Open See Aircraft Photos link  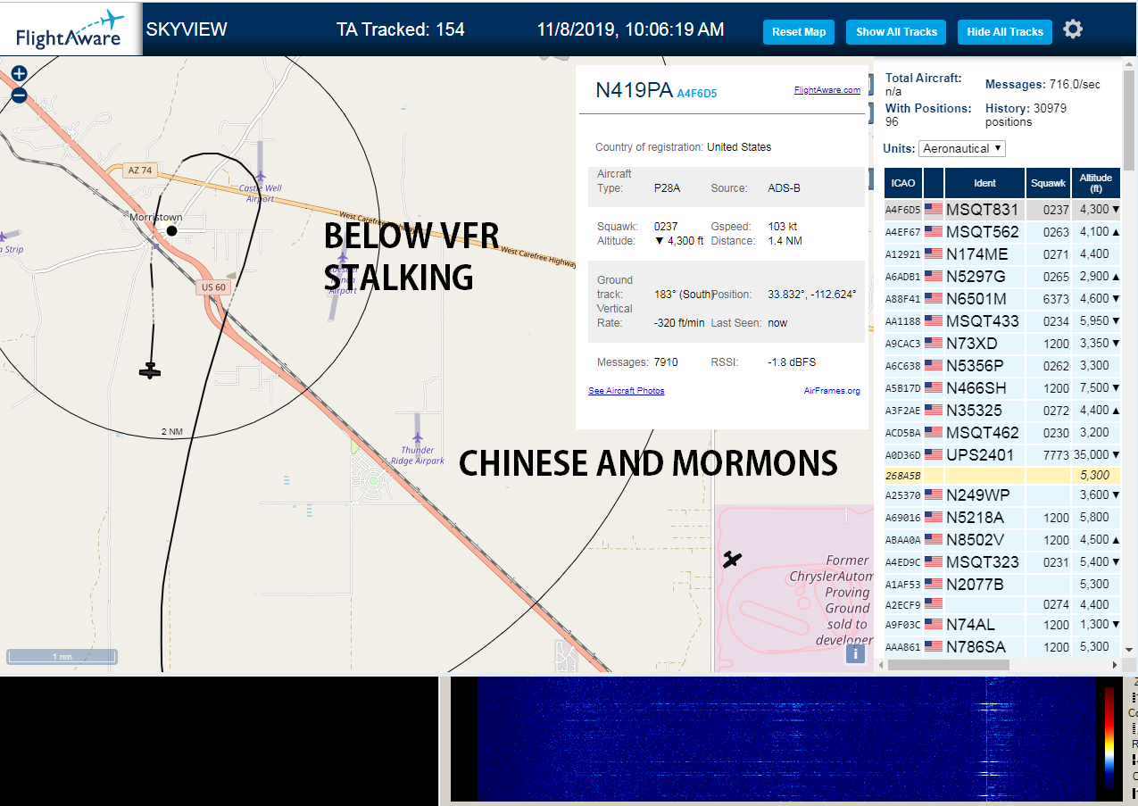click(627, 390)
